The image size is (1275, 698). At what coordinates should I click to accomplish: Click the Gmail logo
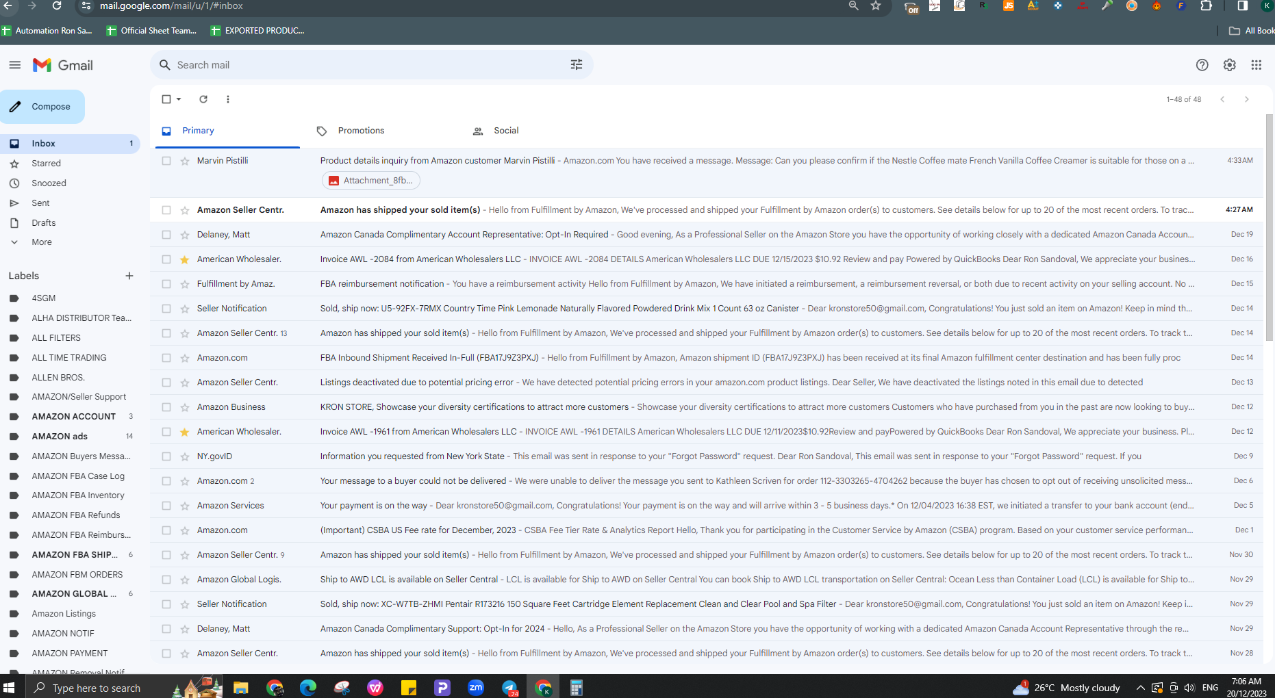tap(63, 65)
